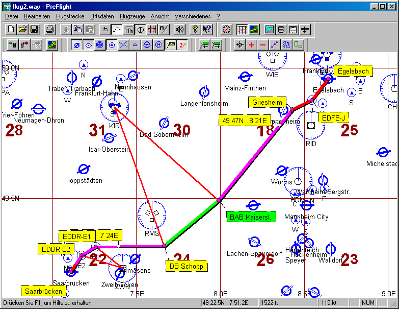The width and height of the screenshot is (399, 309).
Task: Click the compass instrument icon
Action: pyautogui.click(x=226, y=30)
